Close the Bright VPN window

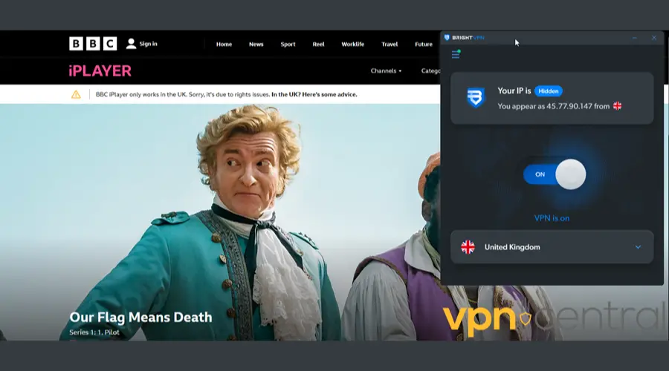coord(654,38)
